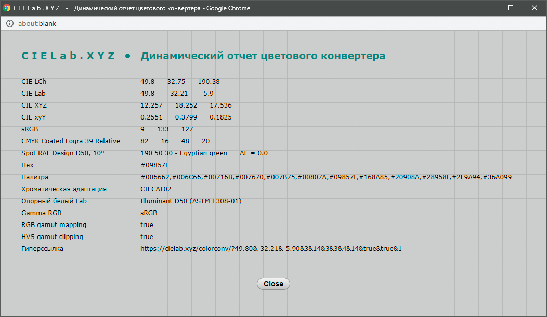Open the cielab.xyz colorconv hyperlink
This screenshot has height=317, width=547.
coord(271,249)
